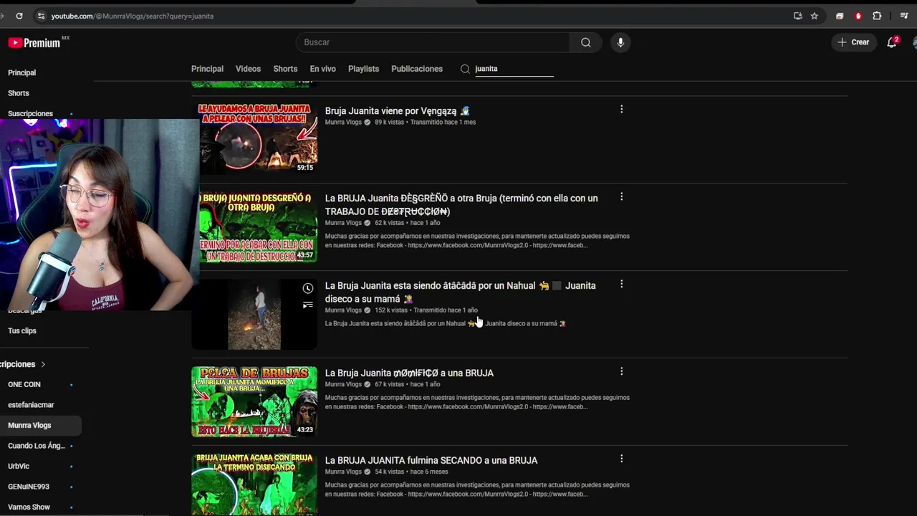The image size is (917, 516).
Task: Open options menu for Bruja Juanita viene por Vengaza
Action: tap(621, 110)
